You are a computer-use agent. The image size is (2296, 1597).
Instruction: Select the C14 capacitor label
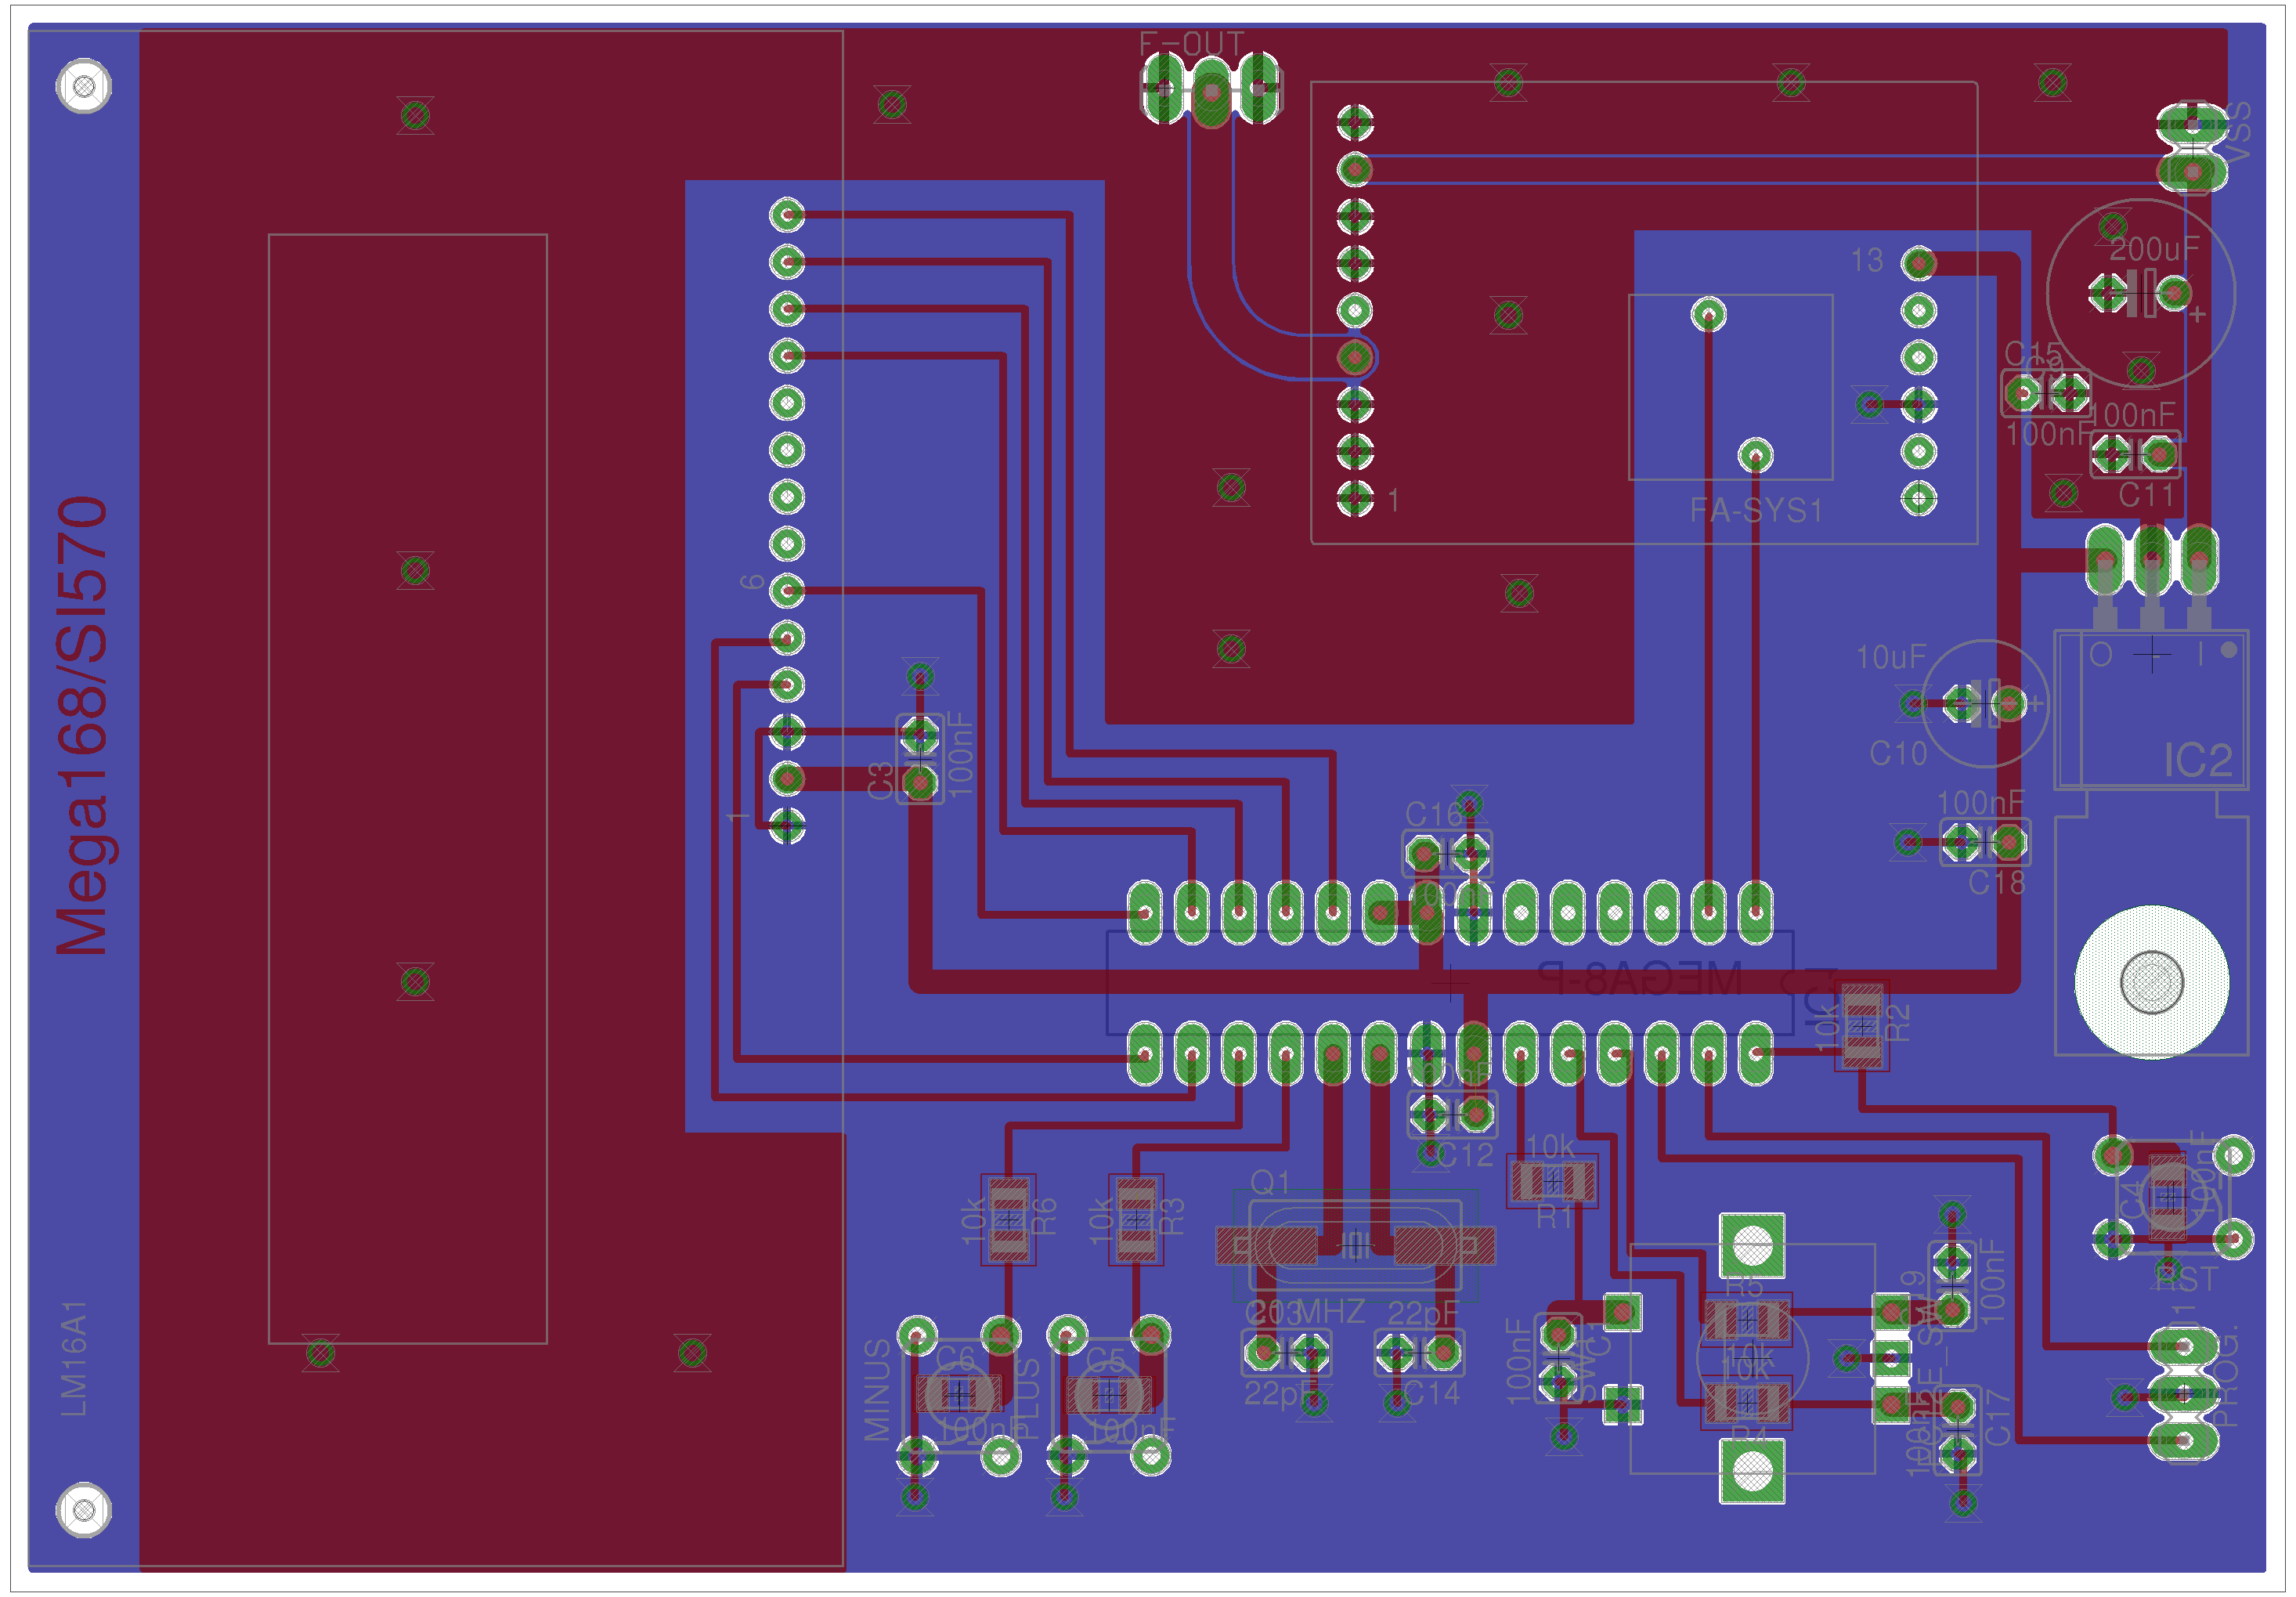[x=1432, y=1393]
